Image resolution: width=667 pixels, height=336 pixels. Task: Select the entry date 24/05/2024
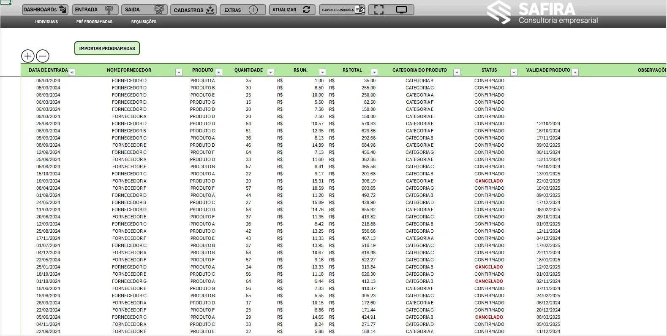click(48, 202)
